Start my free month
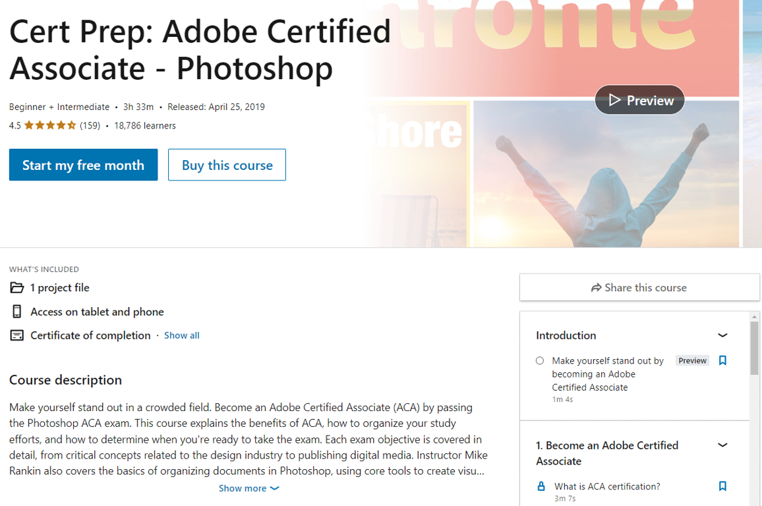 83,165
